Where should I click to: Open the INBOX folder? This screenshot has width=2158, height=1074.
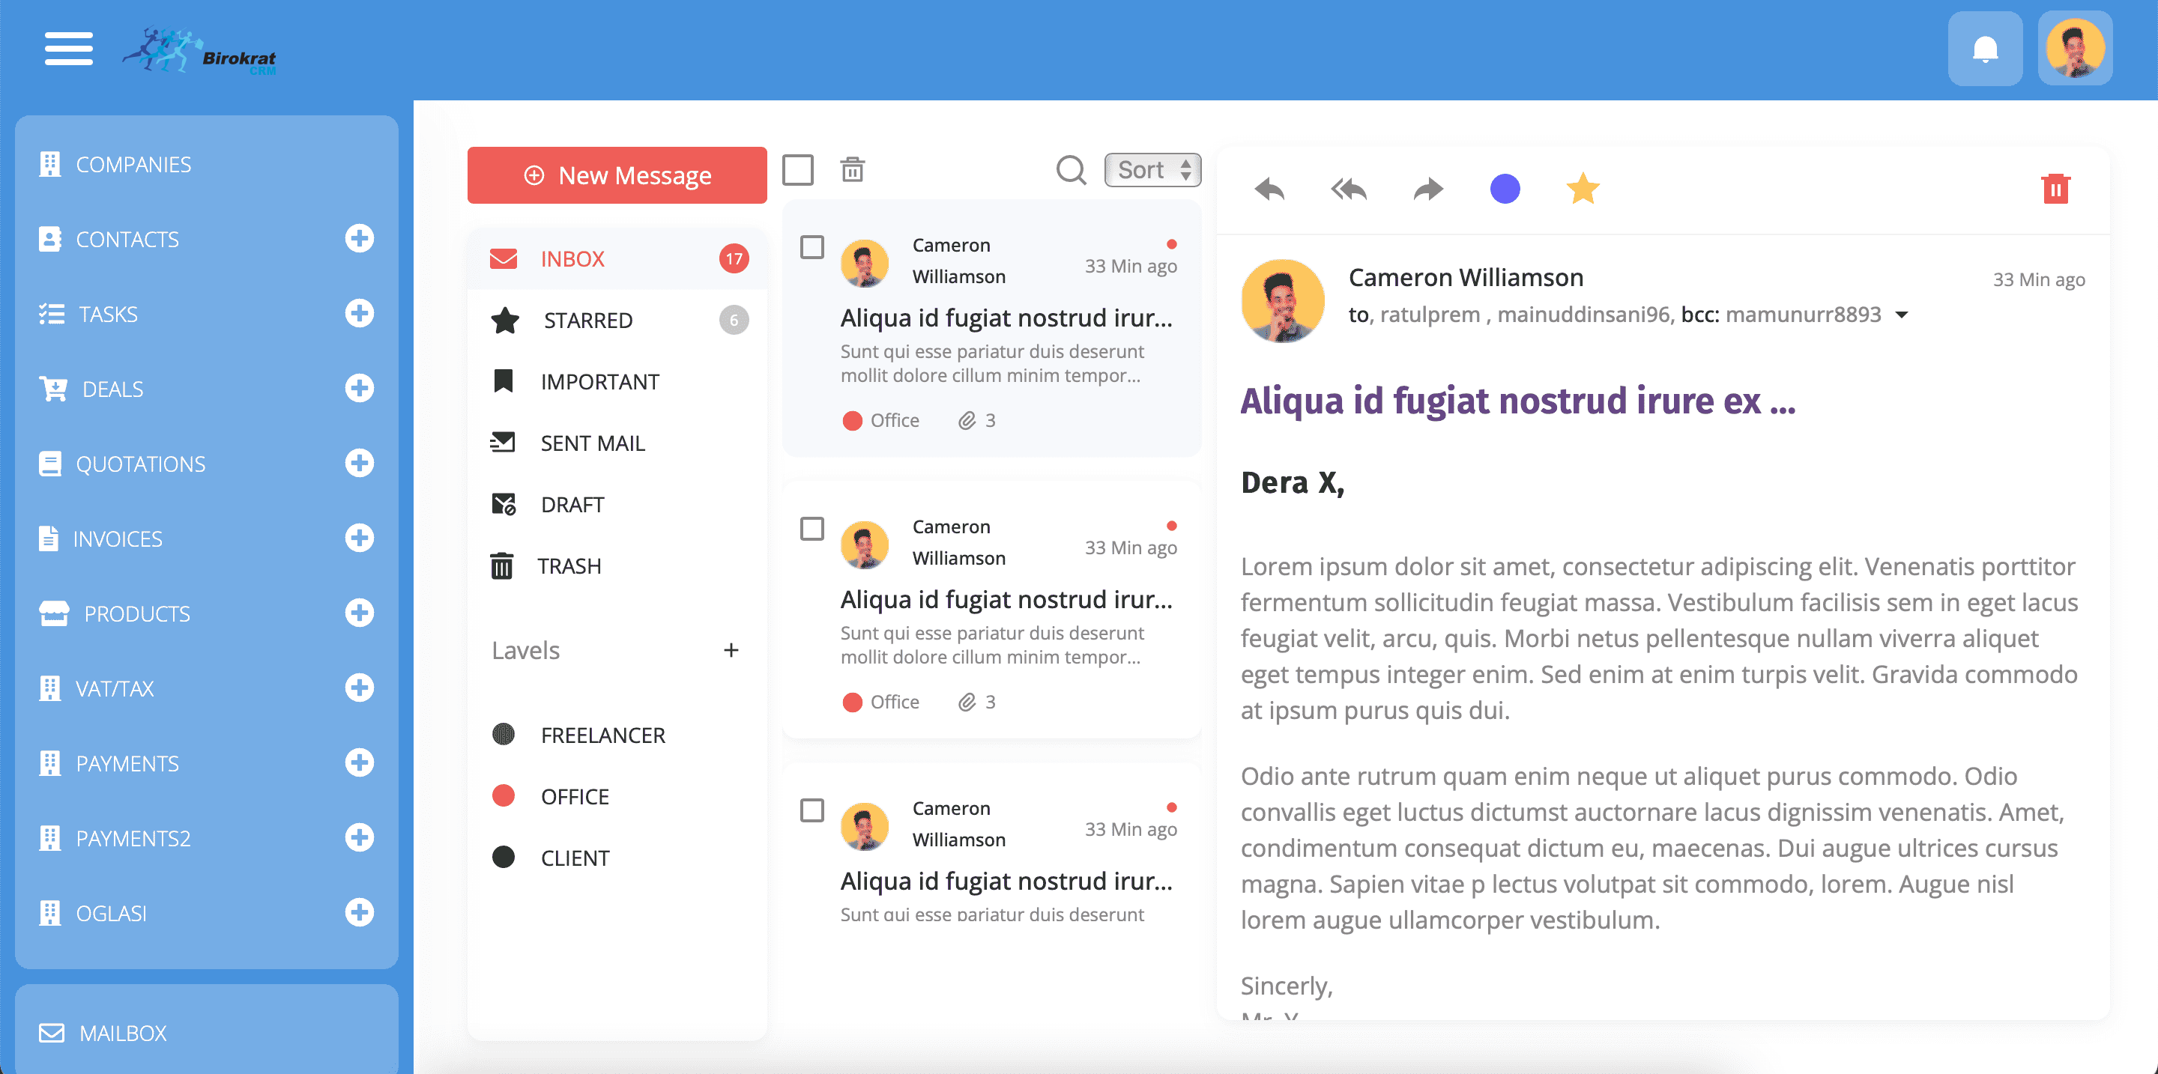coord(617,258)
